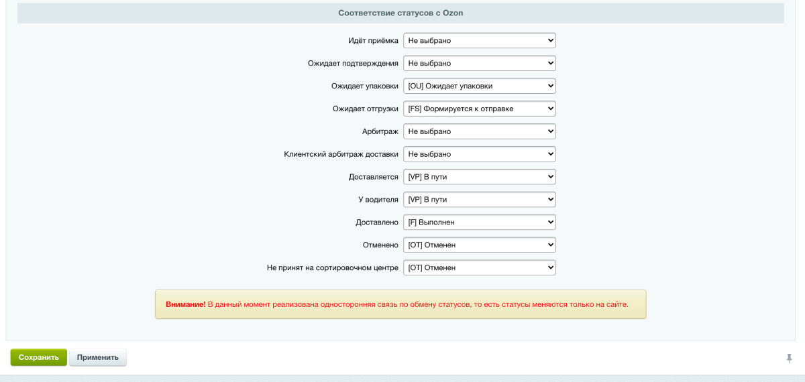Open the Ожидает отгрузки dropdown
This screenshot has height=382, width=805.
(x=480, y=109)
